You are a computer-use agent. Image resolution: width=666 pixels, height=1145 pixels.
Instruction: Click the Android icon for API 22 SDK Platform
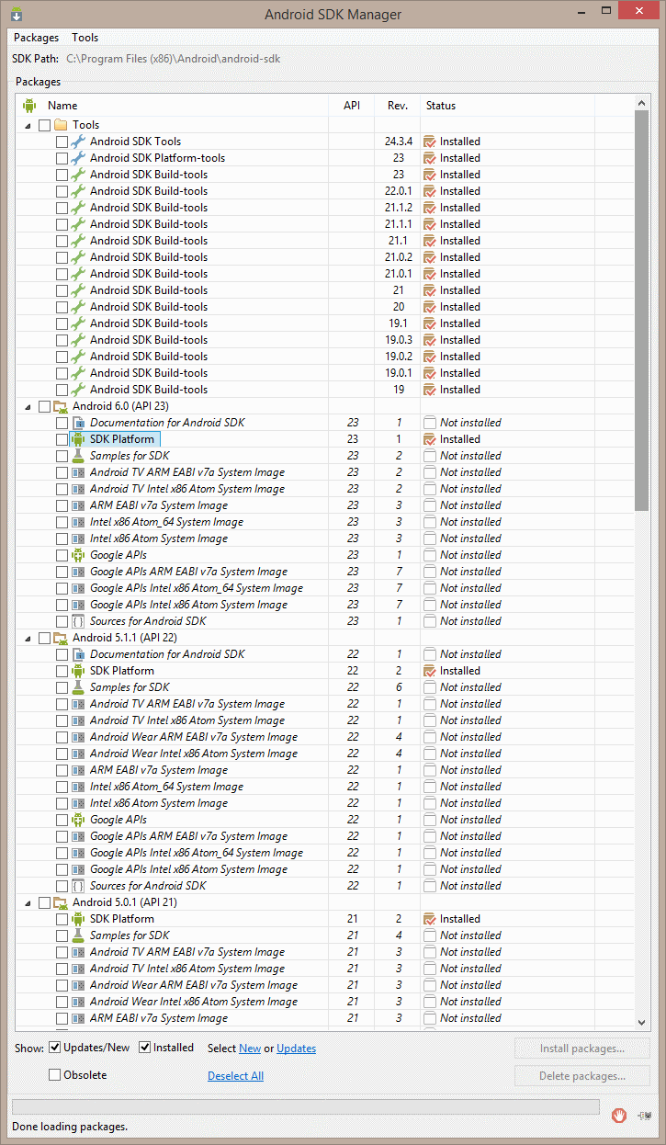pyautogui.click(x=78, y=671)
